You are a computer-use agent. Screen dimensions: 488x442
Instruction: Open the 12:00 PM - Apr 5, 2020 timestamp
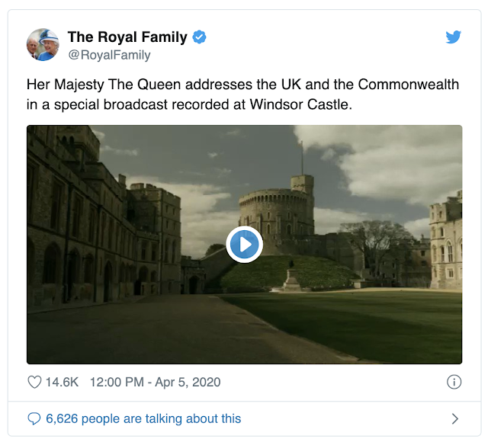click(156, 382)
